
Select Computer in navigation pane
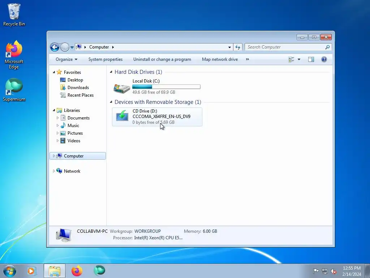point(74,156)
